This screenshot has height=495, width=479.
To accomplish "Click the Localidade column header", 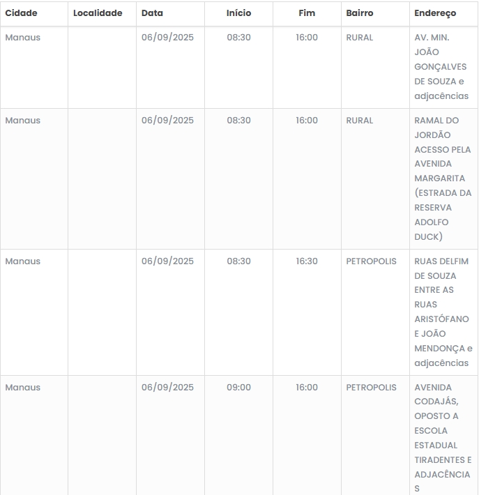I will 98,13.
